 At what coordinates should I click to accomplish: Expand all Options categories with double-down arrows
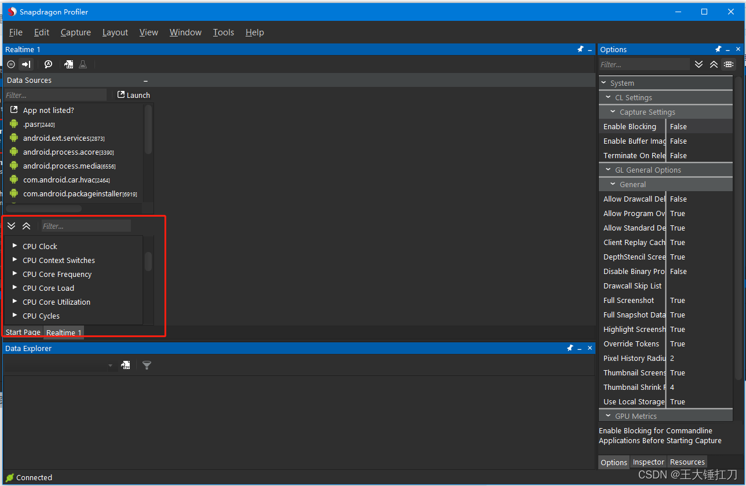pyautogui.click(x=699, y=64)
